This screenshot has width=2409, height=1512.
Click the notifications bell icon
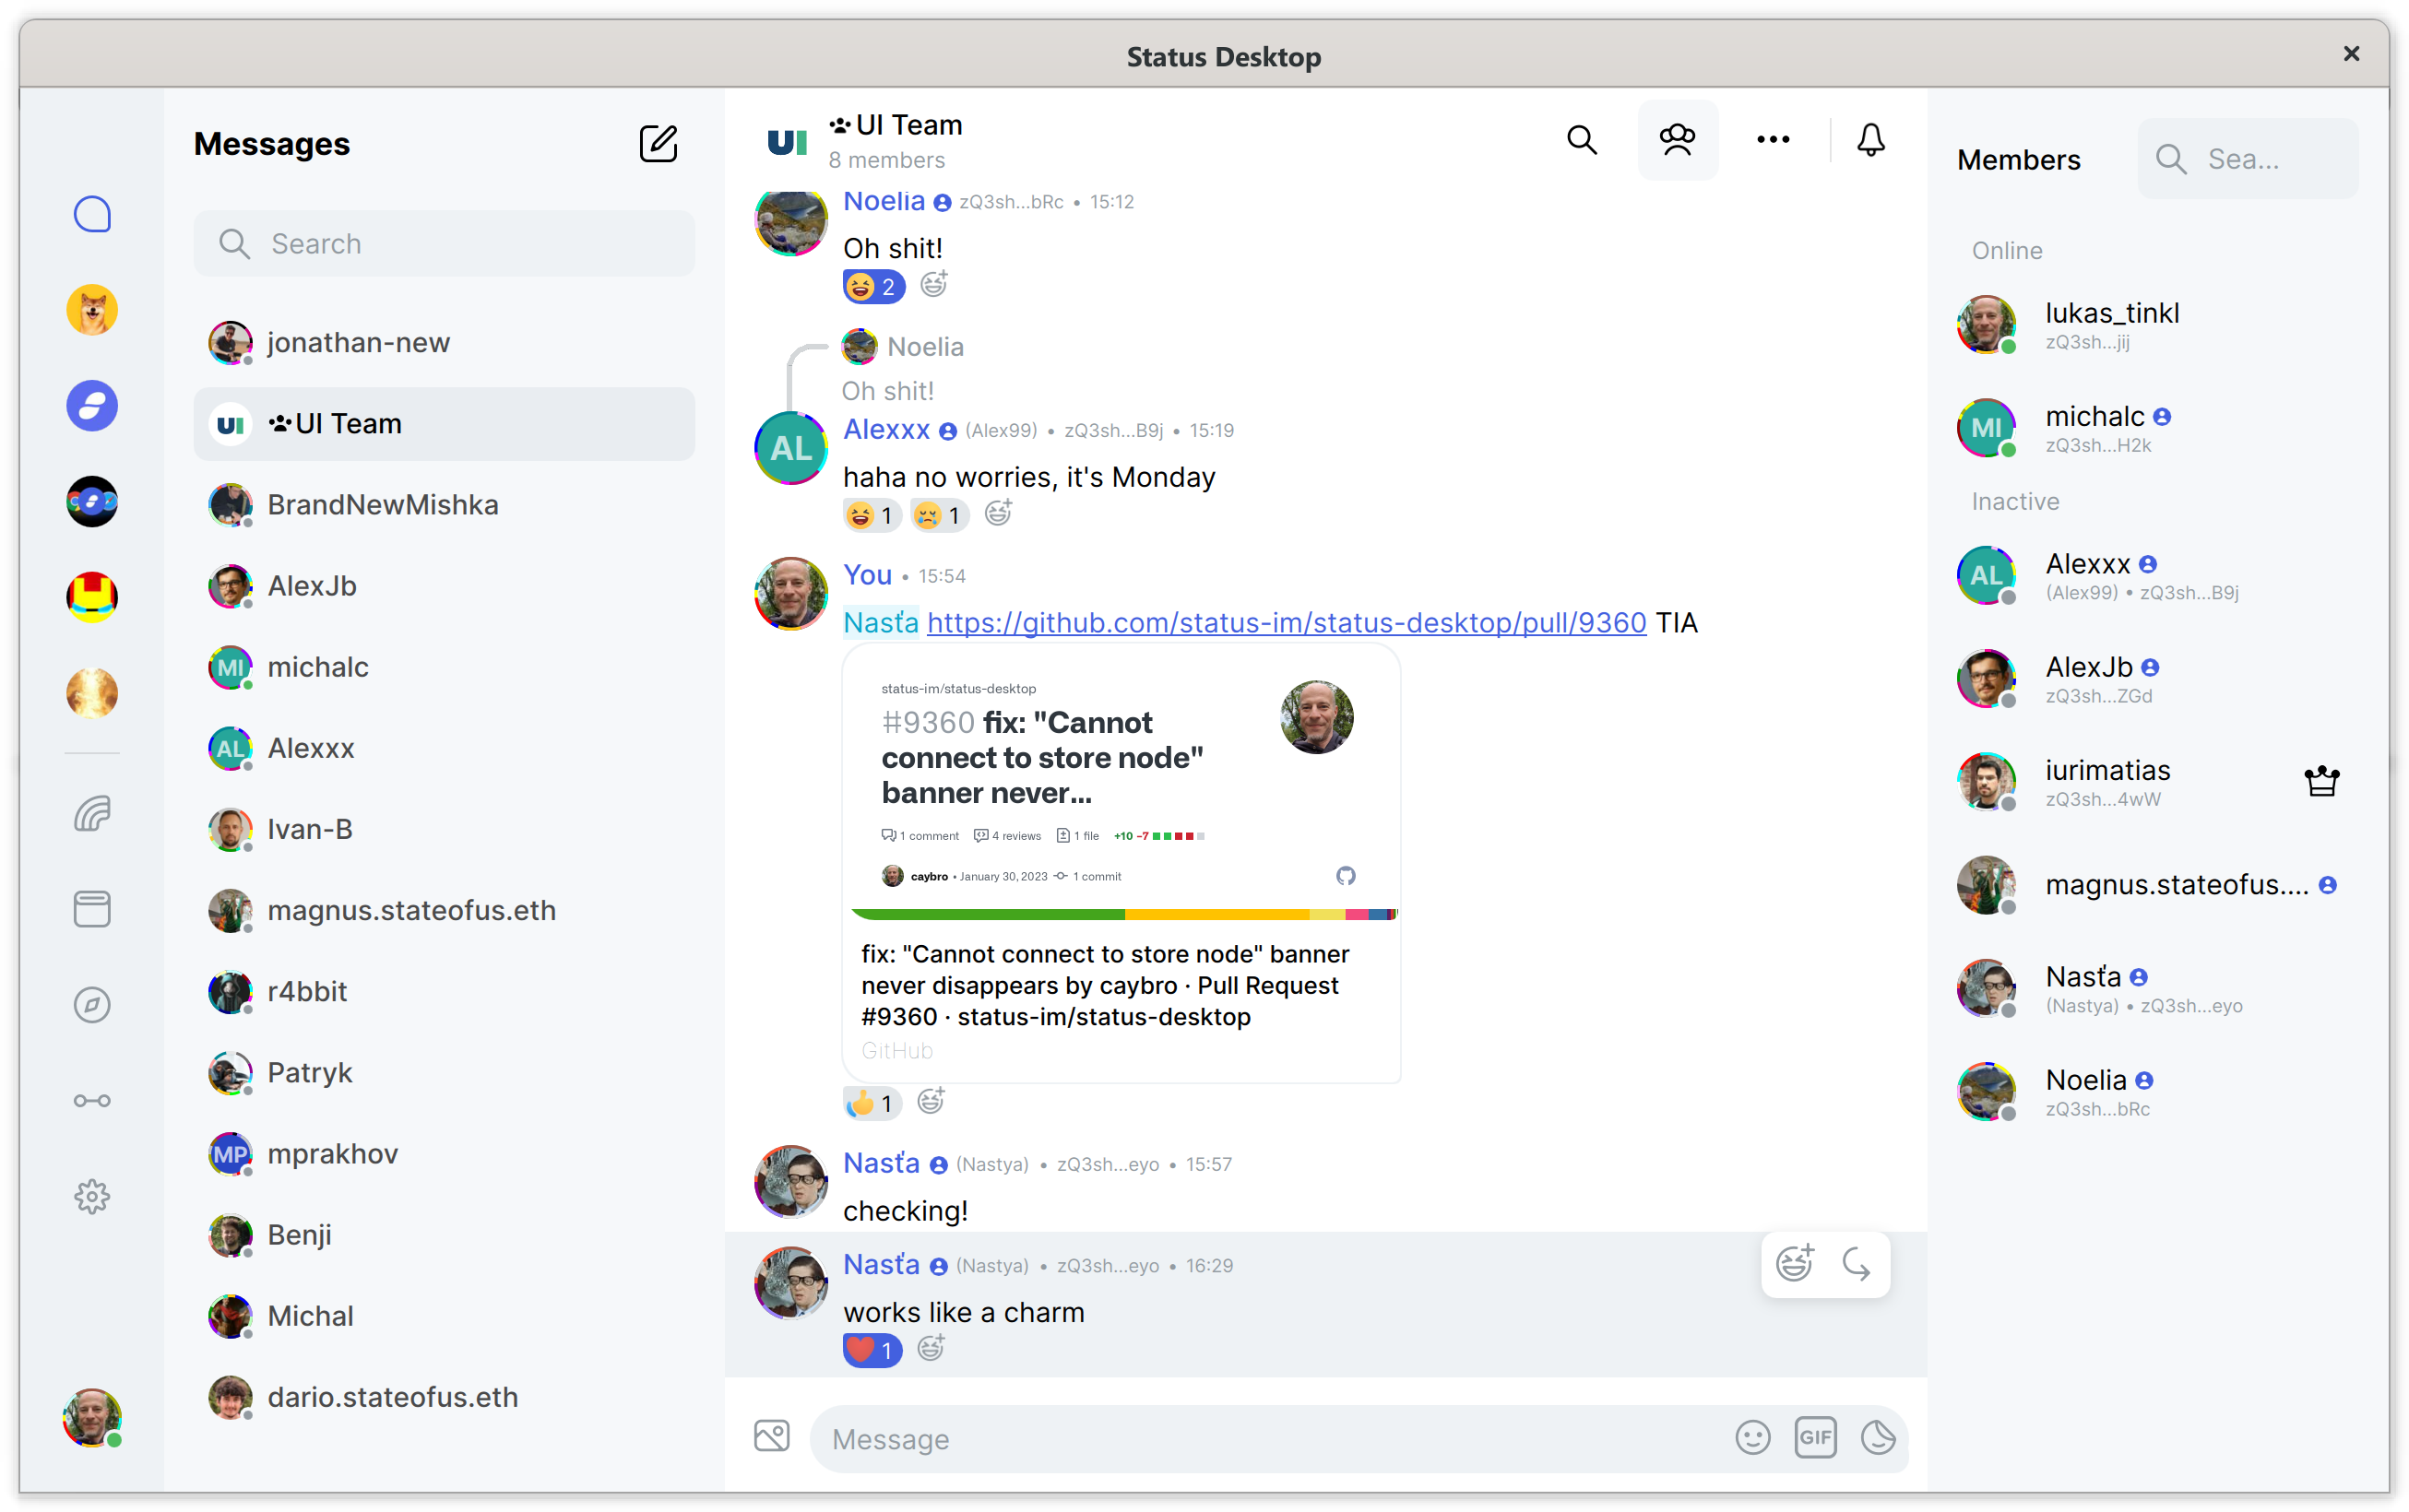[x=1869, y=140]
